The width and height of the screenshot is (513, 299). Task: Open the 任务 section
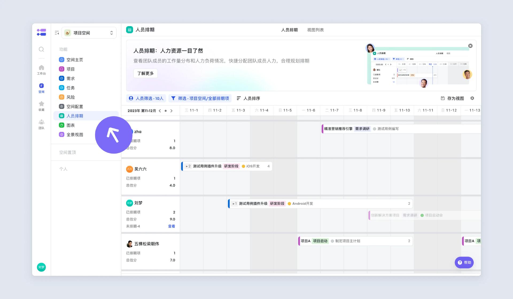pos(71,88)
